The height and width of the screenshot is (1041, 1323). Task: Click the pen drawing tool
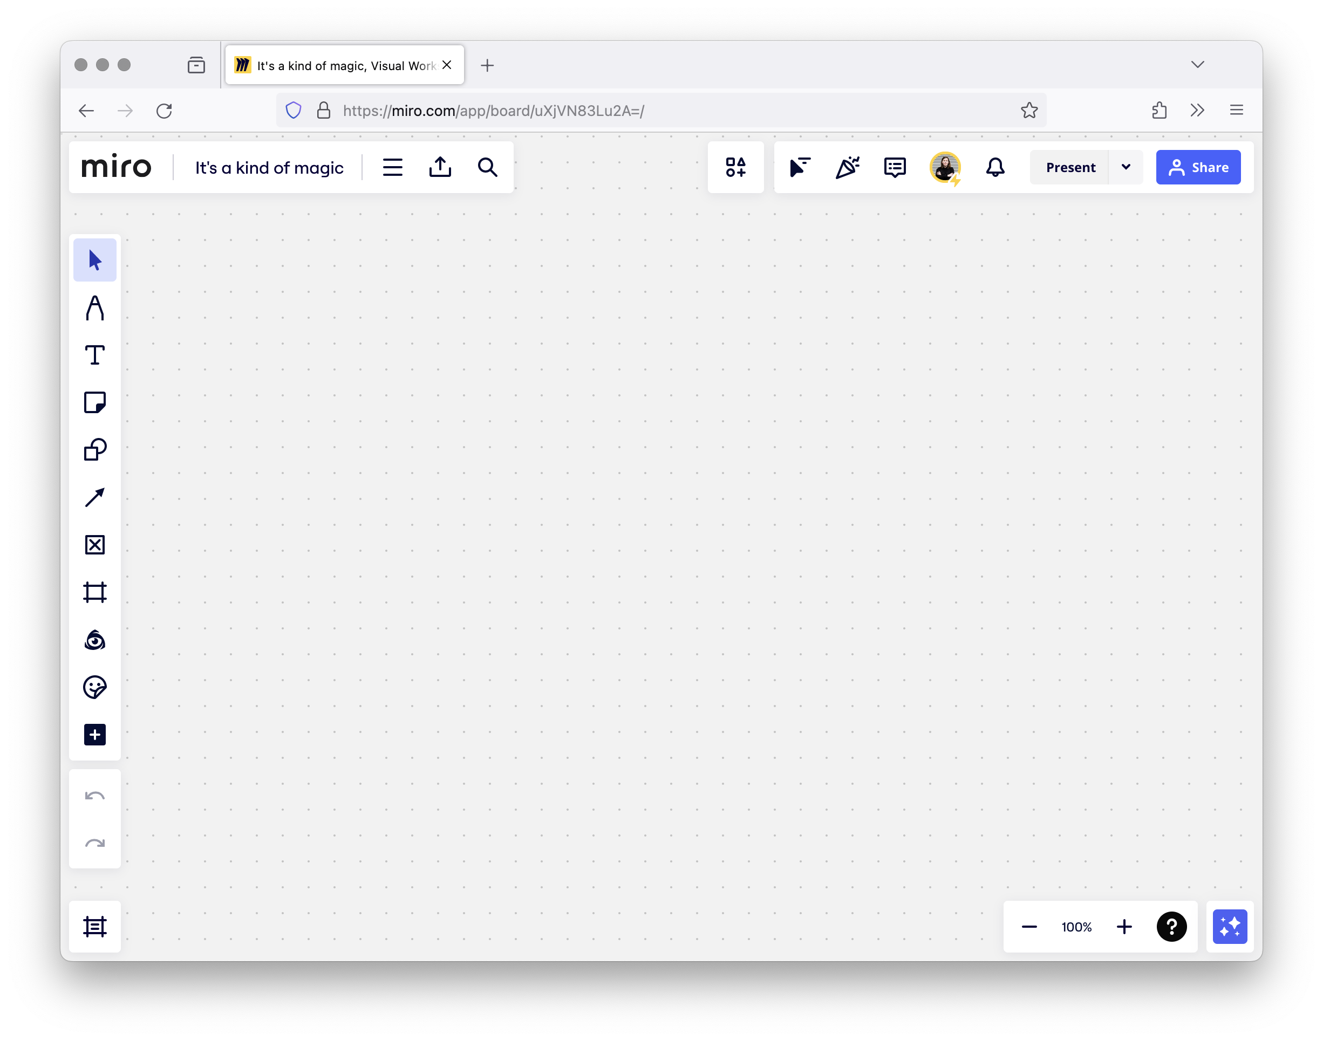tap(94, 308)
